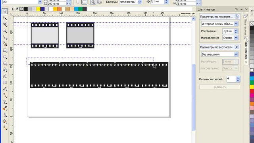Pick yellow swatch in document palette
This screenshot has width=254, height=143.
pos(38,9)
